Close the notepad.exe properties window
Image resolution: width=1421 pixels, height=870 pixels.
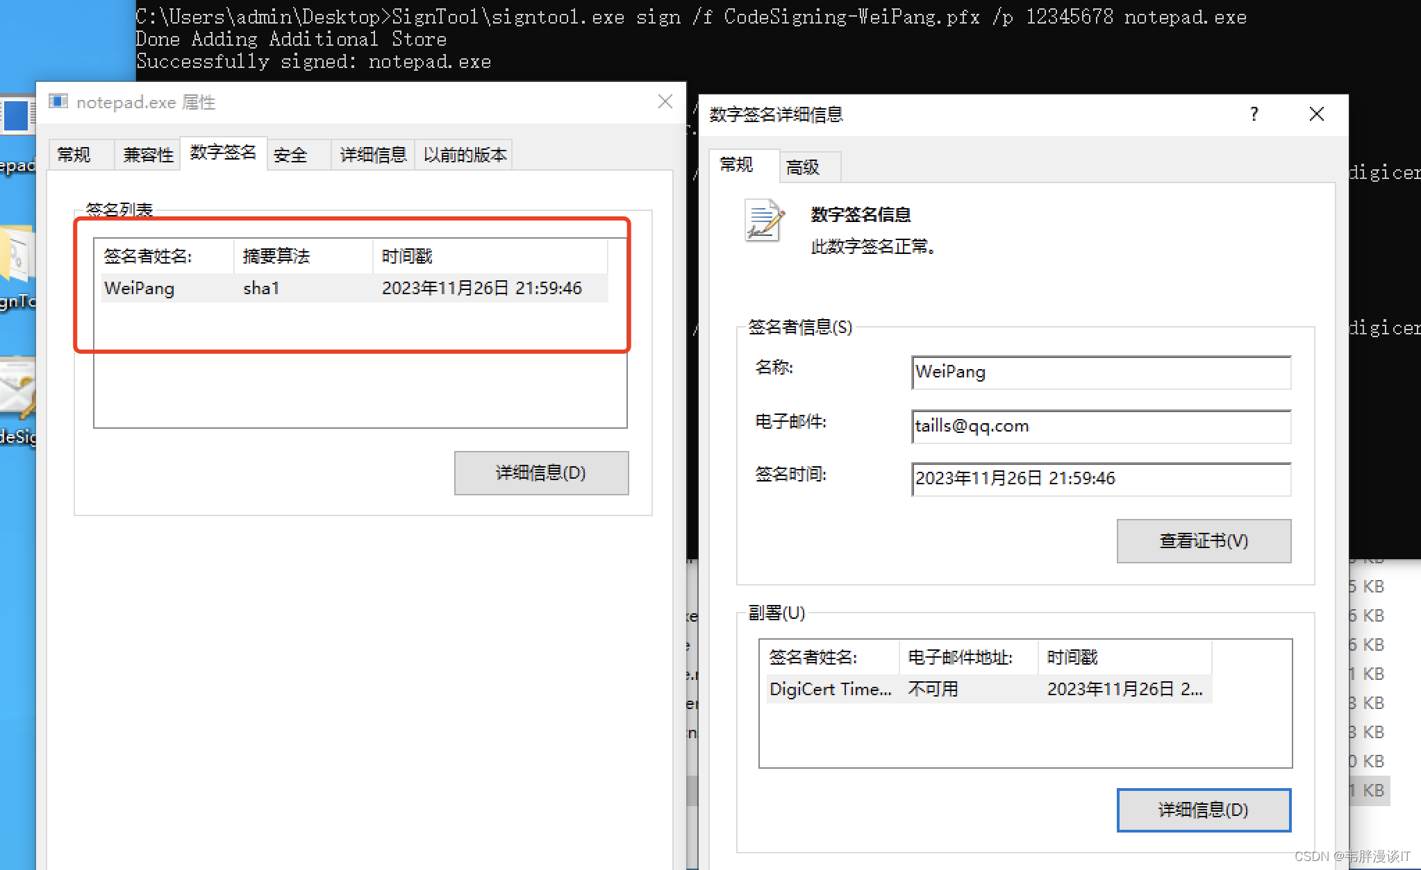click(x=665, y=102)
